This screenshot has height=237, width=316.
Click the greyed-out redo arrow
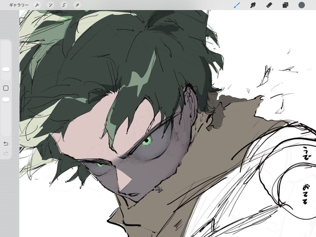click(6, 153)
